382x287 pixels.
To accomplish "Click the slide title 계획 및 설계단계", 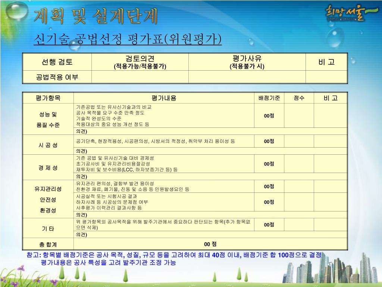I will pos(95,16).
